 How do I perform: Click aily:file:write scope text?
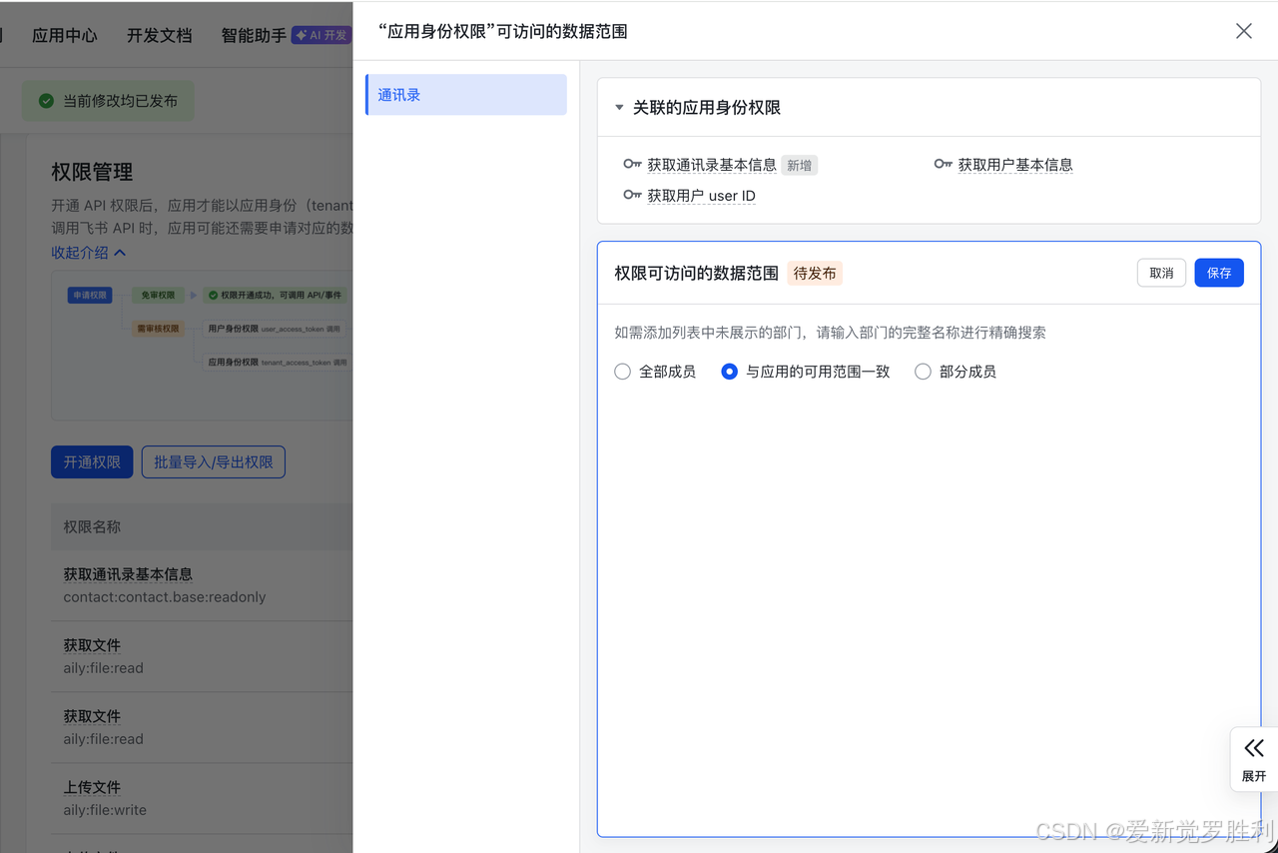[x=105, y=810]
